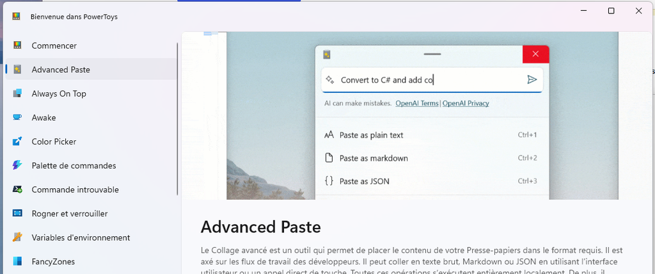
Task: Click the Variables d'environnement icon
Action: point(17,238)
